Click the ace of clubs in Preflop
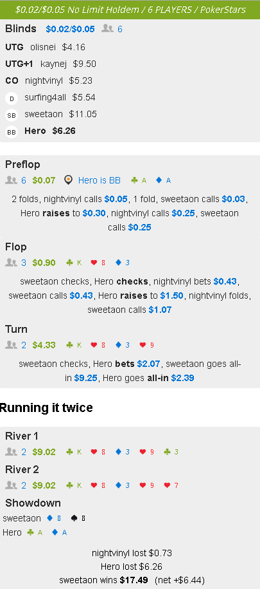 coord(139,181)
